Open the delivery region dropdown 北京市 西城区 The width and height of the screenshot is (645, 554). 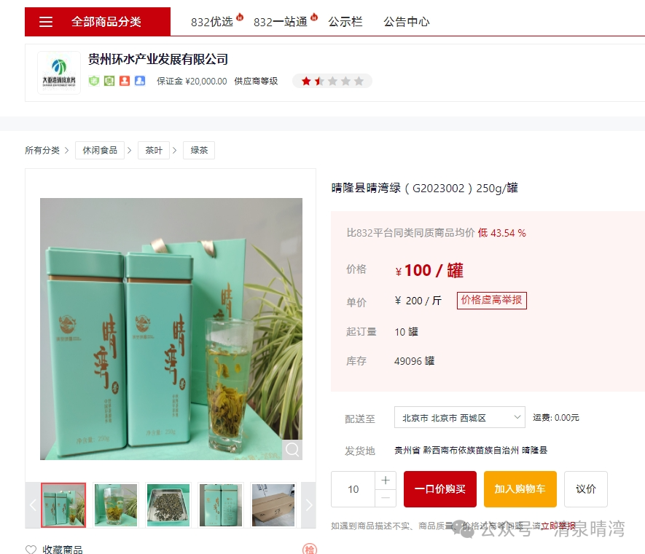(459, 418)
